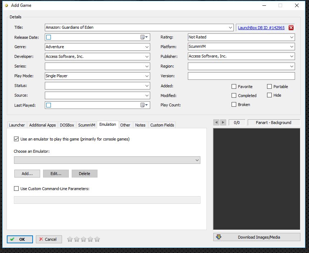This screenshot has width=309, height=253.
Task: Set rating to two stars
Action: [x=77, y=239]
